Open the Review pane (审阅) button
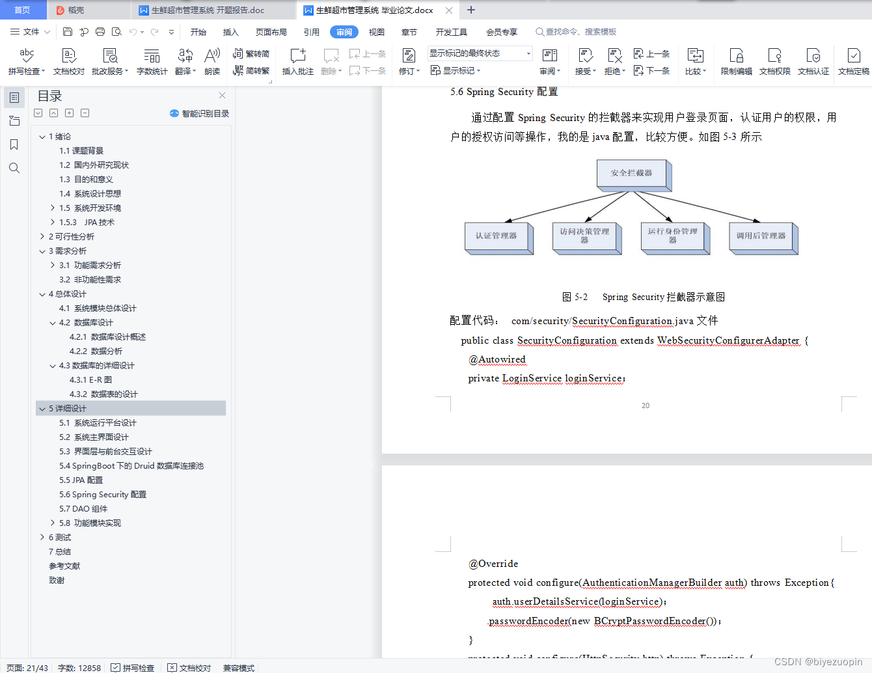 pyautogui.click(x=550, y=62)
